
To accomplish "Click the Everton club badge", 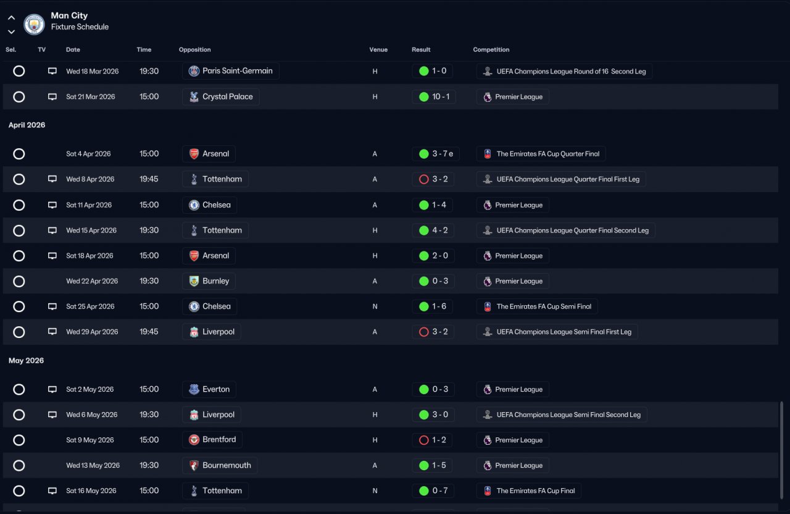I will click(194, 390).
